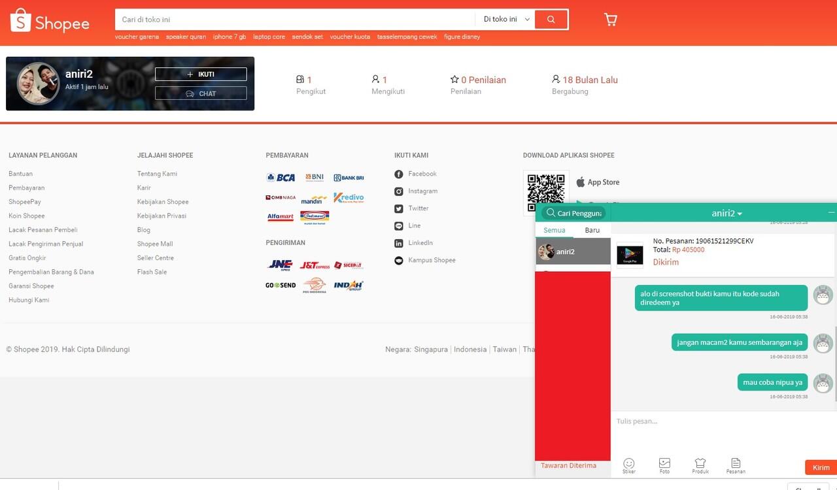
Task: Click the 'iphone 7 gb' search suggestion
Action: click(x=230, y=37)
